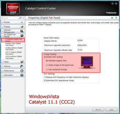This screenshot has height=114, width=120.
Task: Click the Video category icon
Action: coord(22,62)
